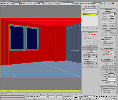This screenshot has width=118, height=100.
Task: Enable the By Vertex checkbox
Action: pyautogui.click(x=84, y=37)
